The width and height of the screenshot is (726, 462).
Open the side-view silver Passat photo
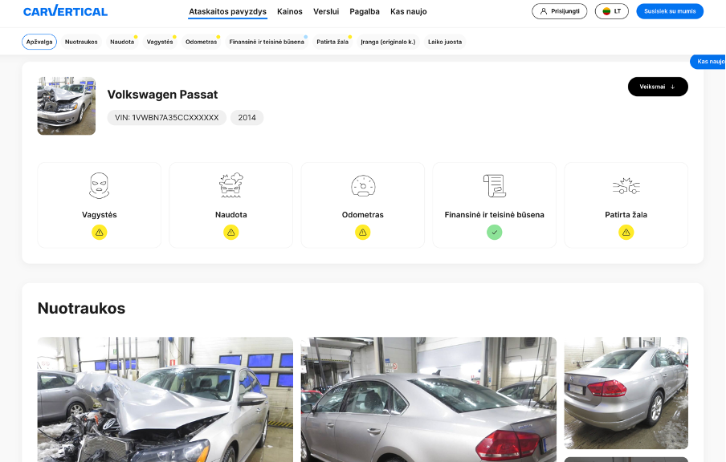(429, 399)
